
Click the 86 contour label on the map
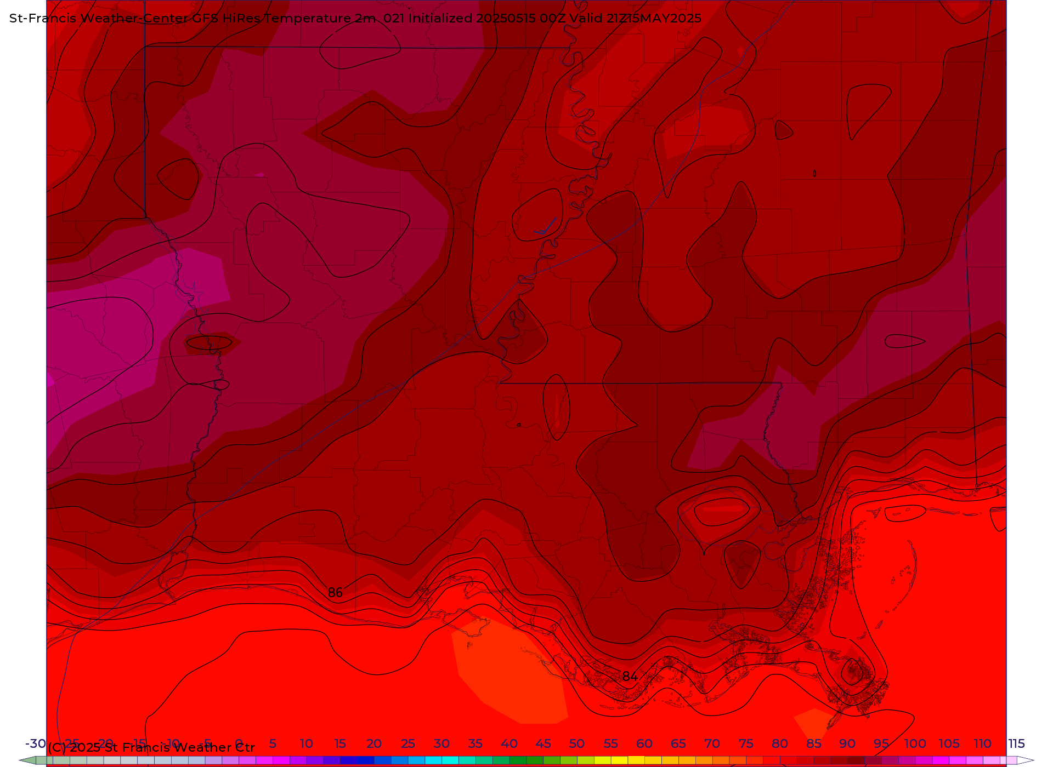(x=335, y=593)
